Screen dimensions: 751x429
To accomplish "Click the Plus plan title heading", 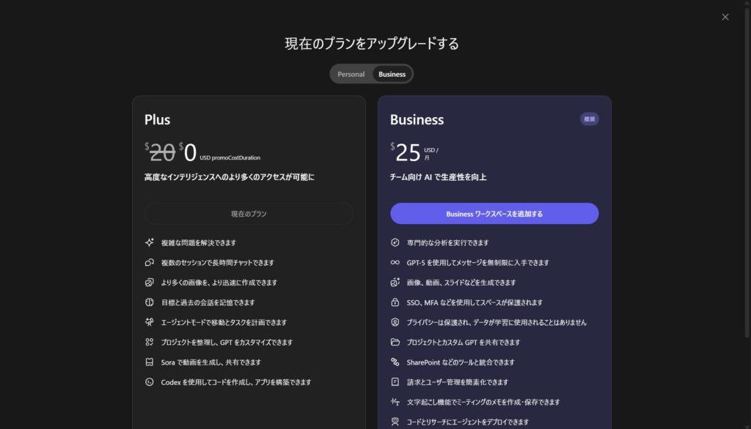I will tap(157, 119).
